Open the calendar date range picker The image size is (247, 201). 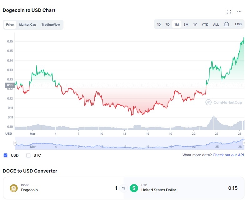227,24
